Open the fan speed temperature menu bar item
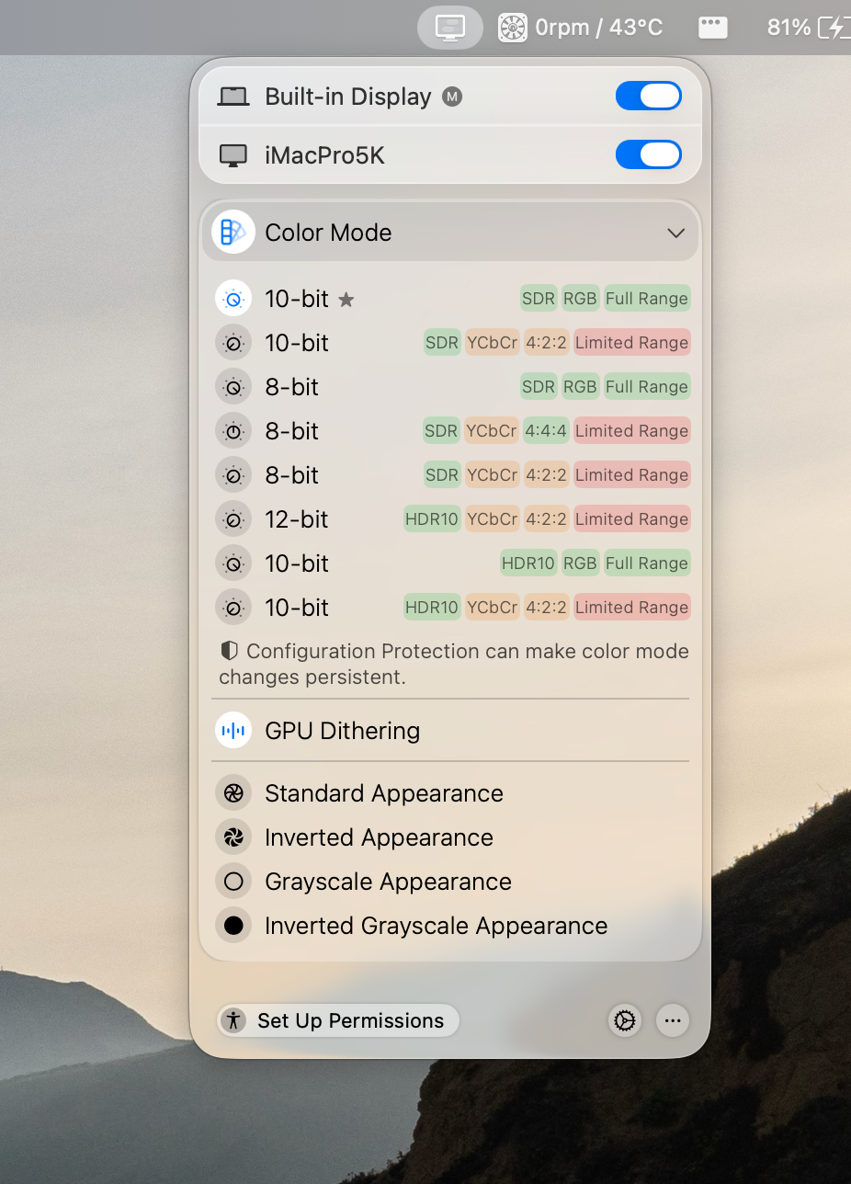This screenshot has height=1184, width=851. [580, 28]
